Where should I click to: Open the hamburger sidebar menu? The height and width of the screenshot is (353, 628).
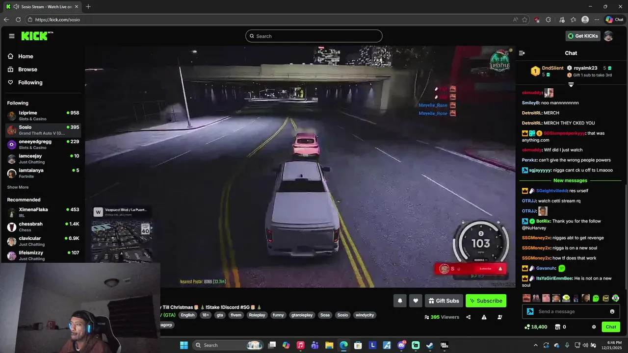tap(12, 36)
